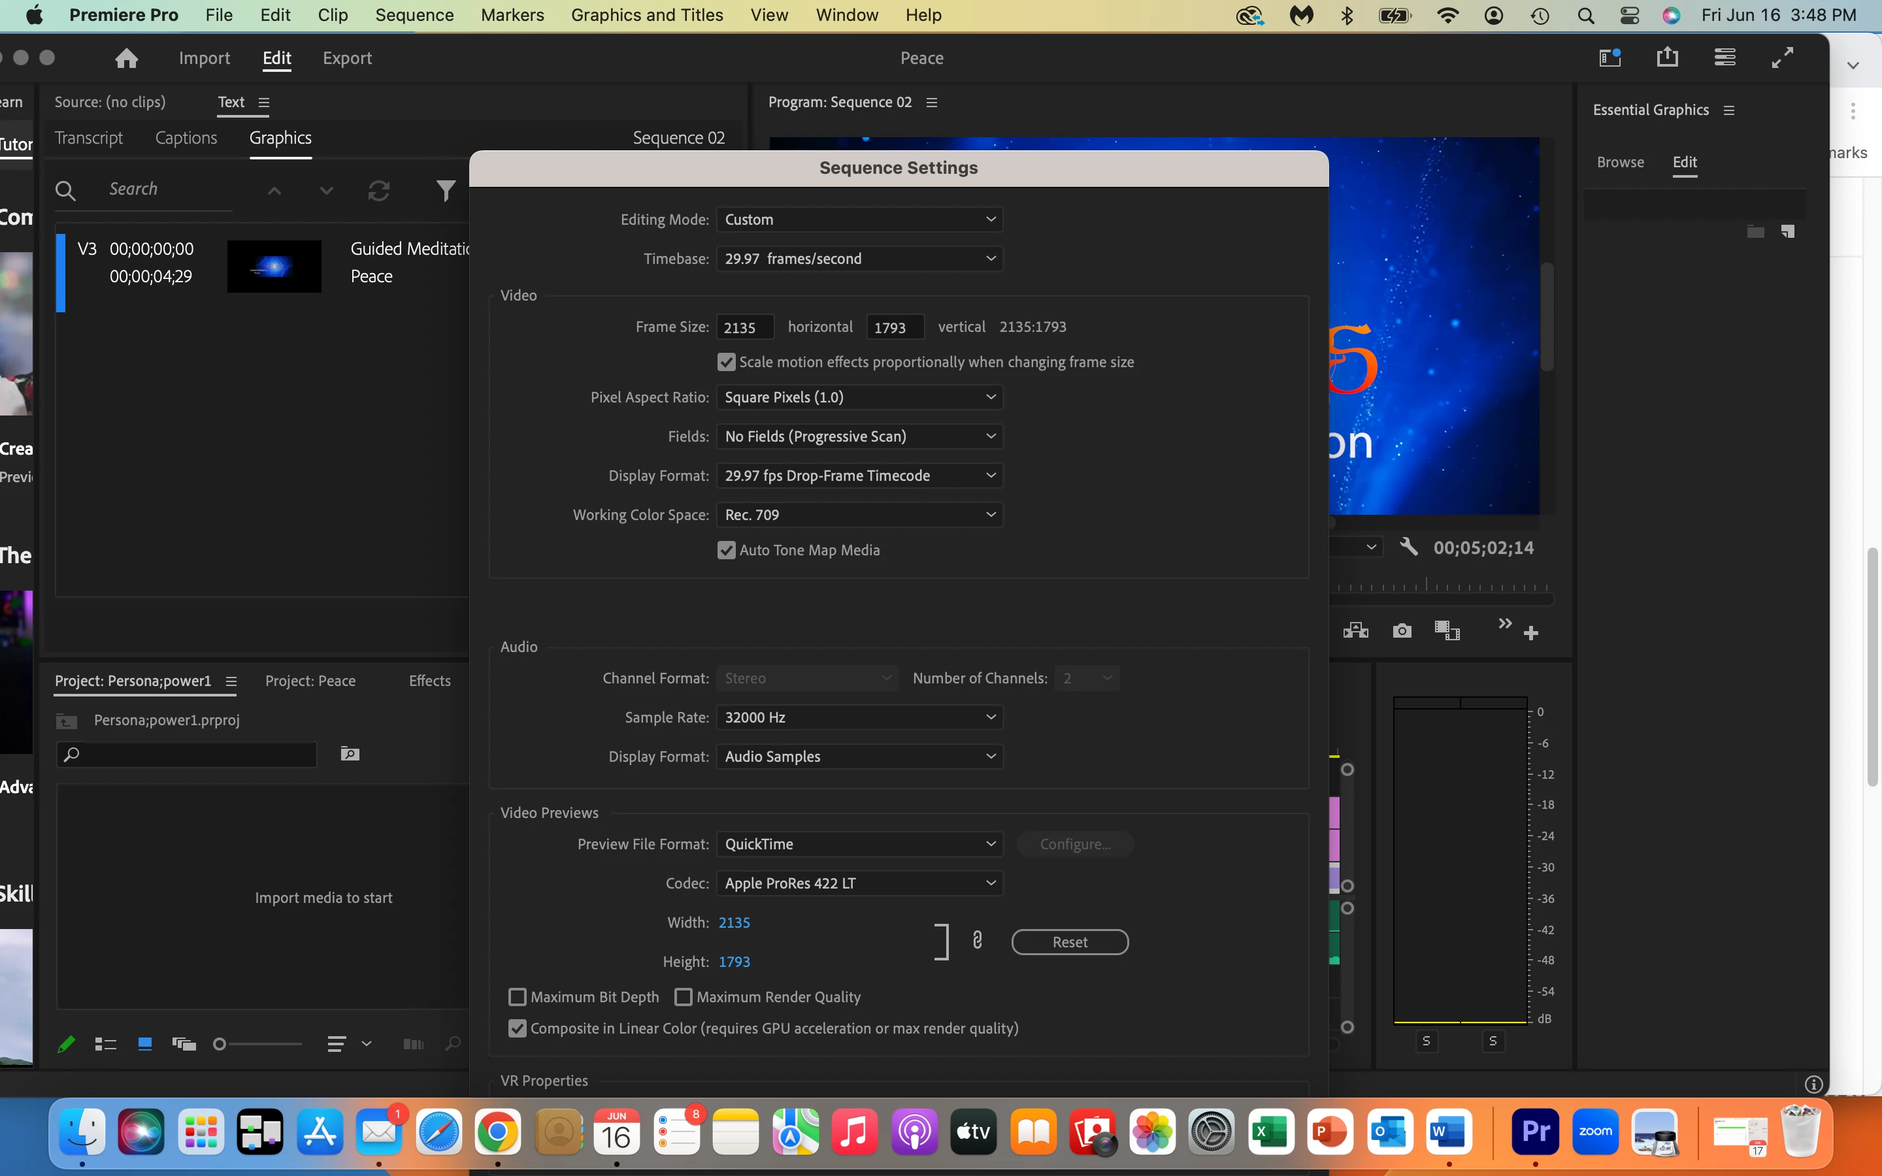Click the New Bin folder search icon in Project panel
This screenshot has height=1176, width=1882.
coord(350,754)
